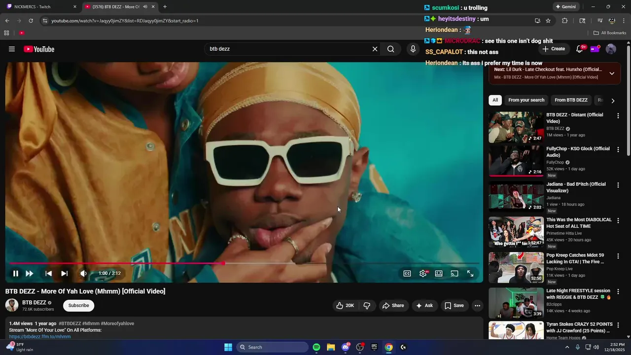Open options for 'FullyChop - KSO Glock'

coord(618,150)
